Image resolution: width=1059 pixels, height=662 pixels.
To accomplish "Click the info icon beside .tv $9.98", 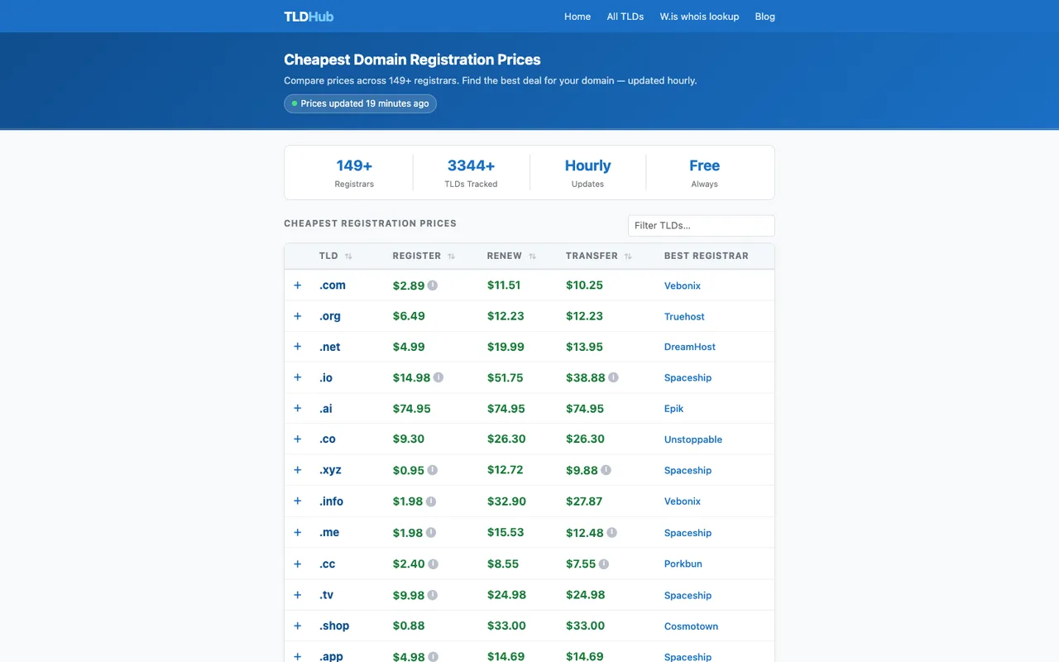I will (433, 595).
